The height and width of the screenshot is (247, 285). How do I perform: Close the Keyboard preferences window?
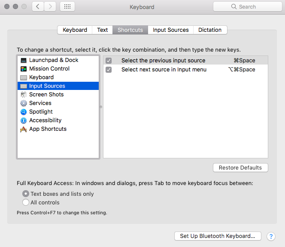pos(7,6)
